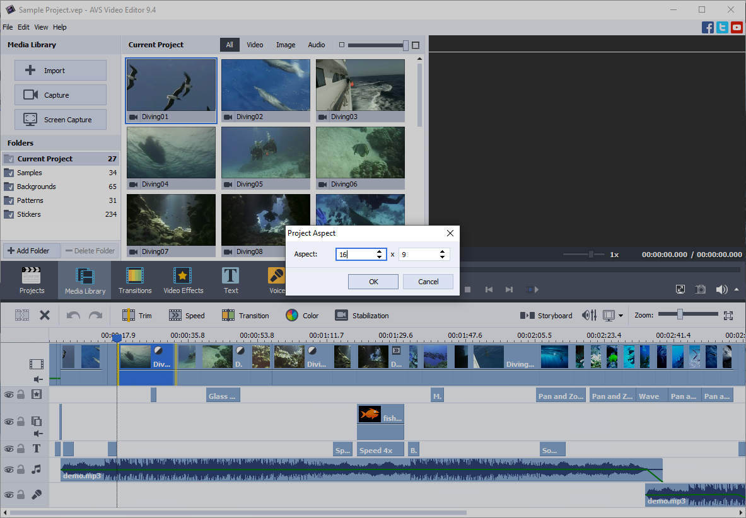Click Add Folder below the folders list
The width and height of the screenshot is (746, 518).
tap(31, 250)
